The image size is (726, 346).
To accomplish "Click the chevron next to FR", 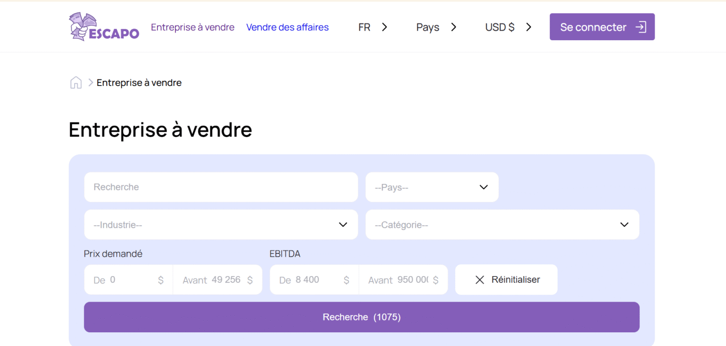I will 385,27.
